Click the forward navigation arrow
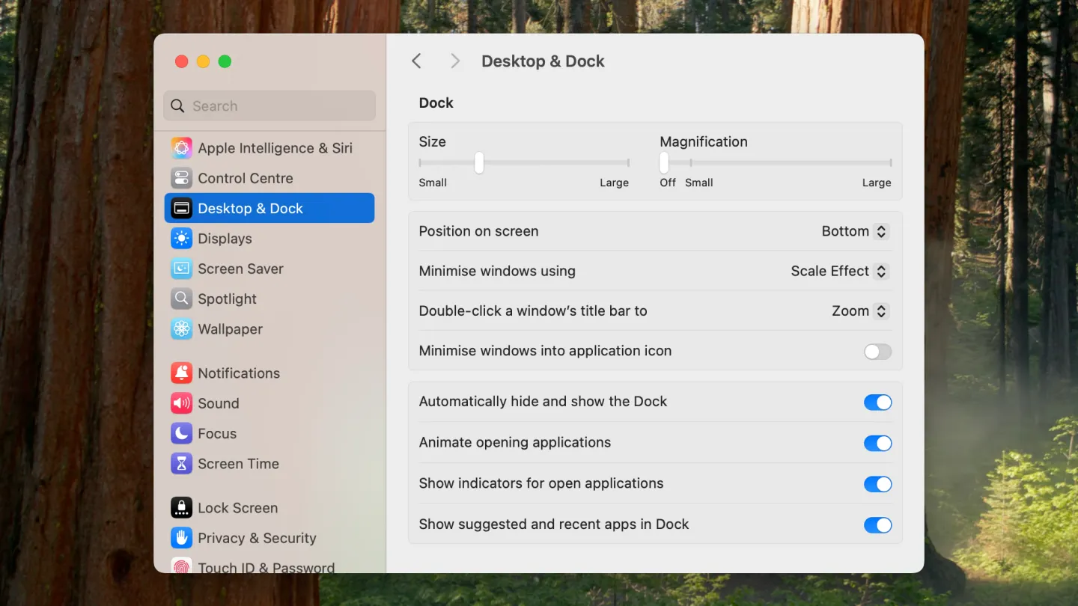The height and width of the screenshot is (606, 1078). tap(454, 61)
